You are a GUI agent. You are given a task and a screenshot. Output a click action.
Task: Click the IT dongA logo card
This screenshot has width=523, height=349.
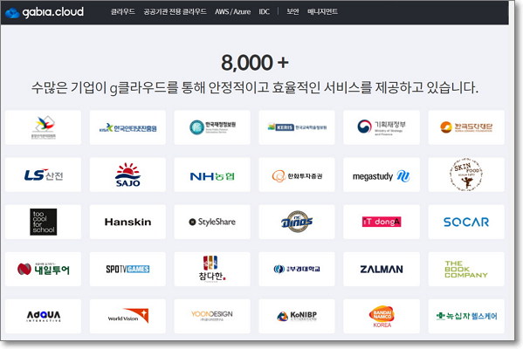[x=382, y=222]
